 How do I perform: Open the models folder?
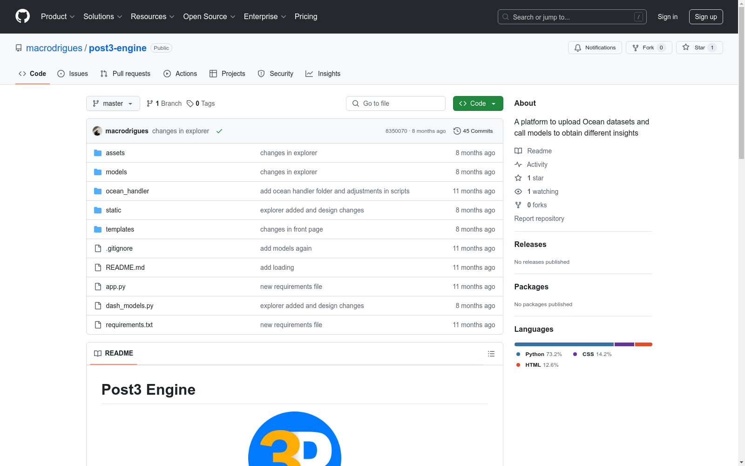coord(116,172)
